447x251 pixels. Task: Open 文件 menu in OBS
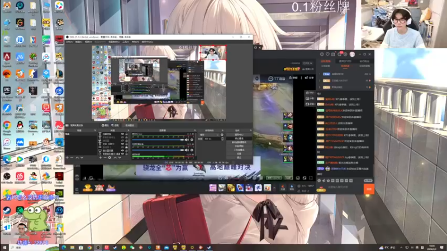(69, 42)
